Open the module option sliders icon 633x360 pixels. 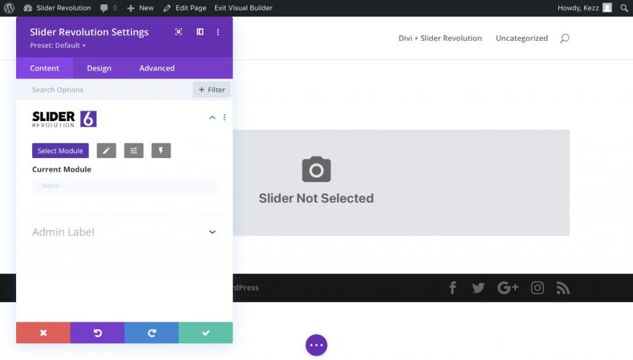(134, 150)
